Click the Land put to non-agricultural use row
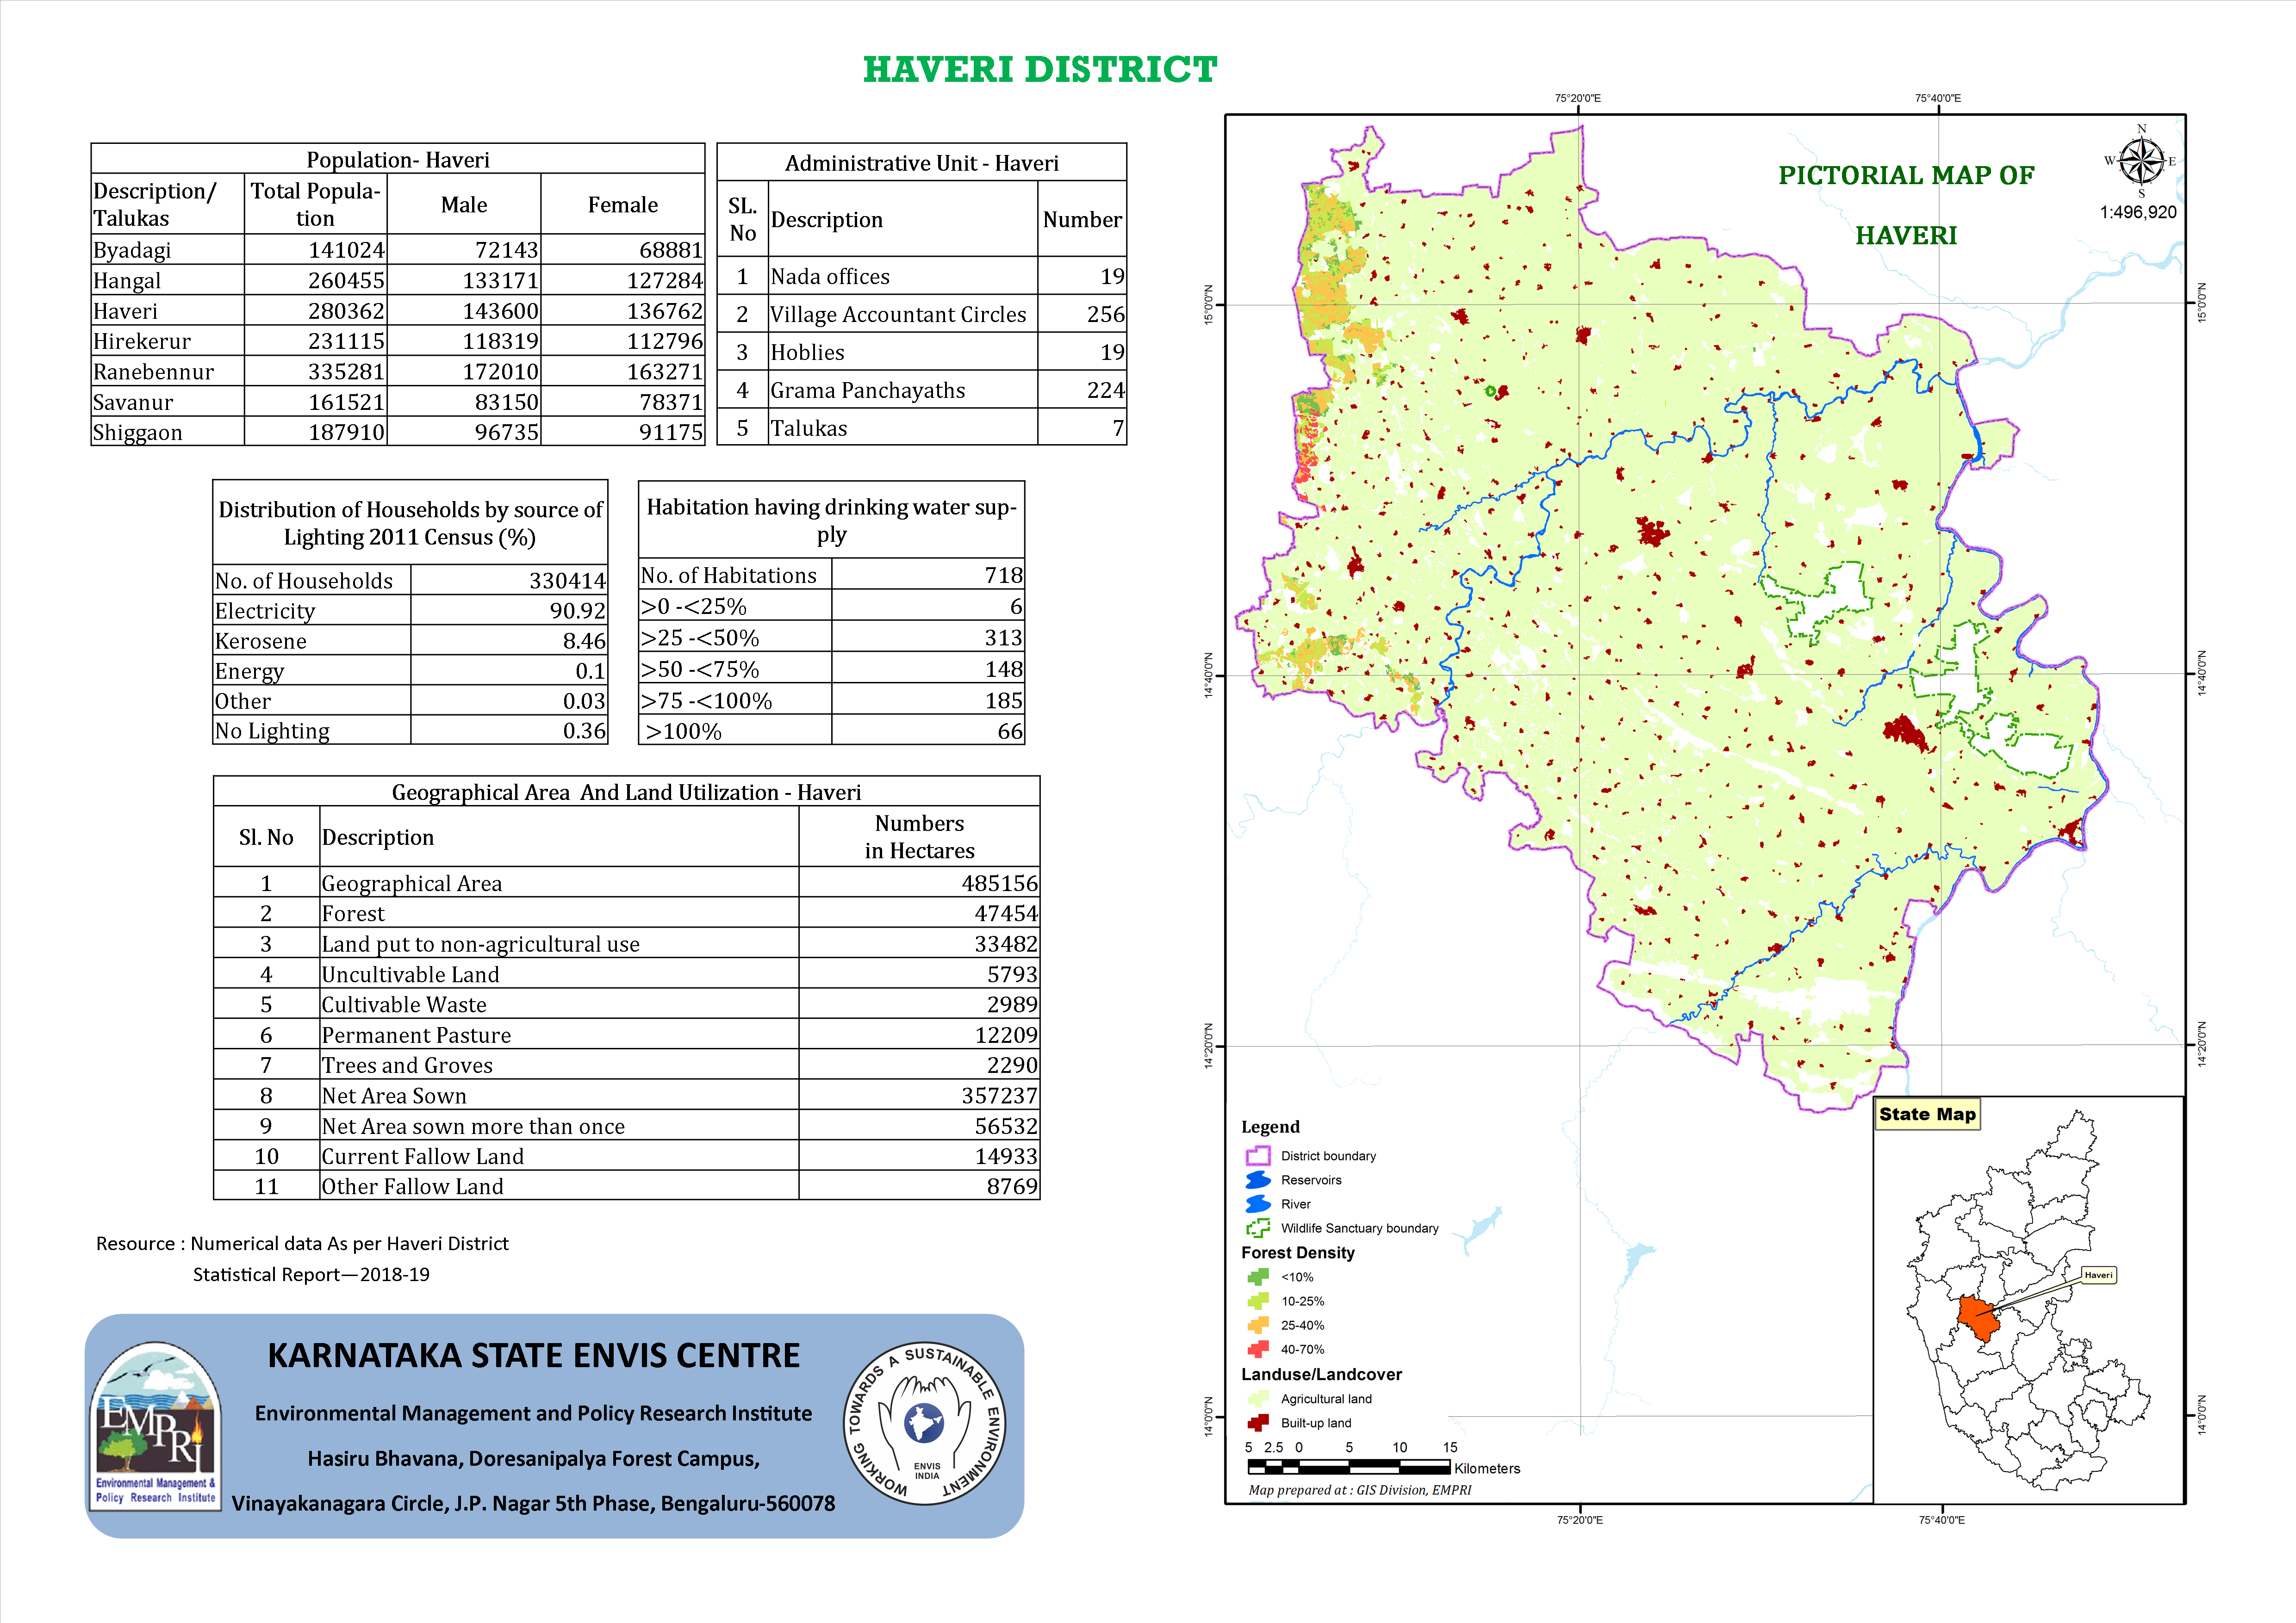 (626, 943)
